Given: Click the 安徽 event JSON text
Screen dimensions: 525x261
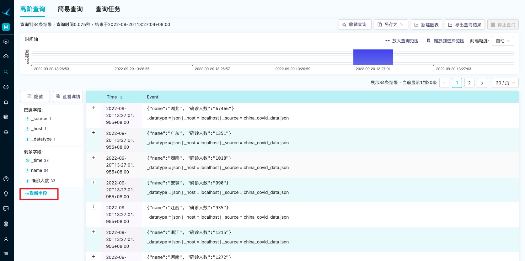Looking at the screenshot, I should 188,183.
